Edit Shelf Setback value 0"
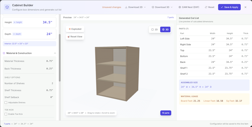 coord(51,97)
